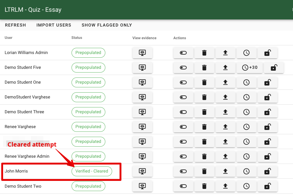Open IMPORT USERS option

54,25
